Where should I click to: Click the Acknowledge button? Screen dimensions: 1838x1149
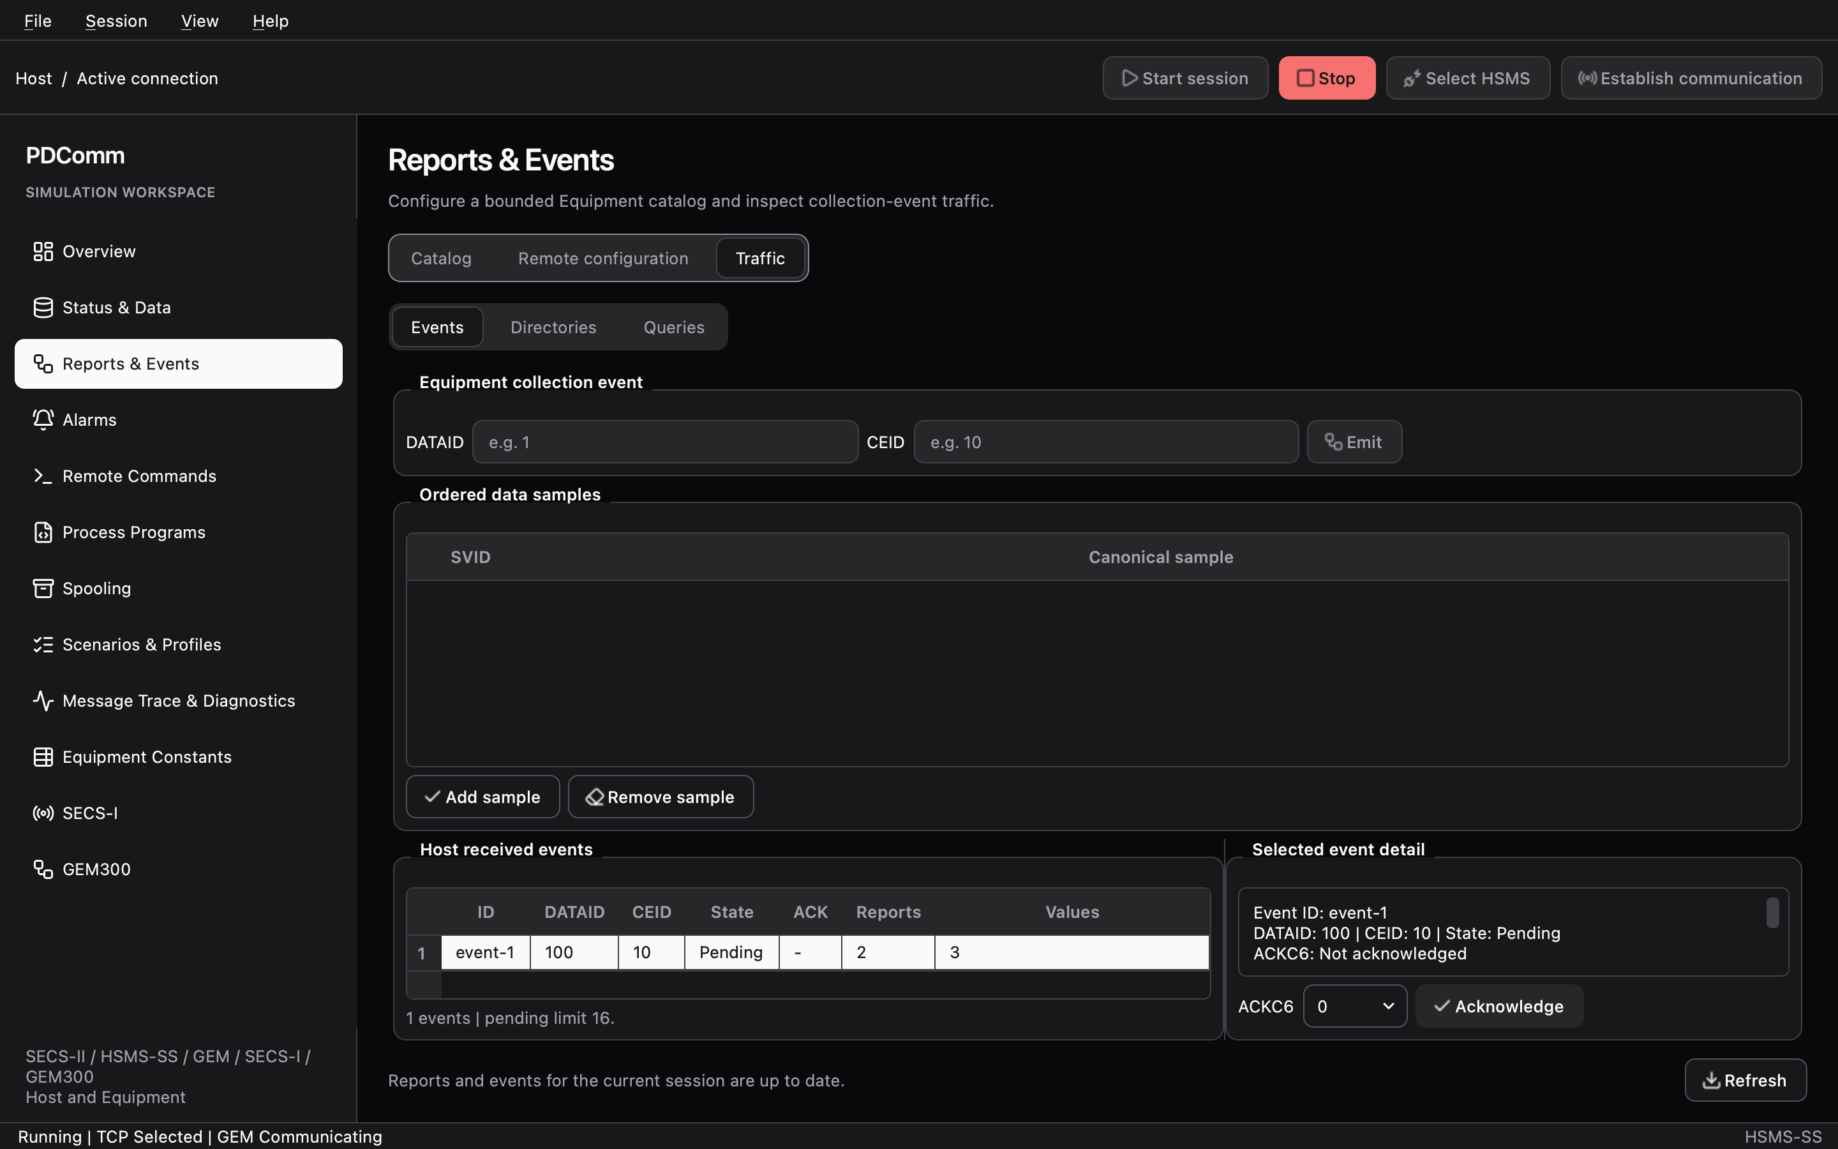[x=1499, y=1006]
